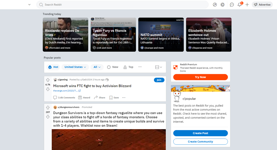Image resolution: width=277 pixels, height=150 pixels.
Task: Open more actions ellipsis on Microsoft post
Action: pyautogui.click(x=124, y=98)
